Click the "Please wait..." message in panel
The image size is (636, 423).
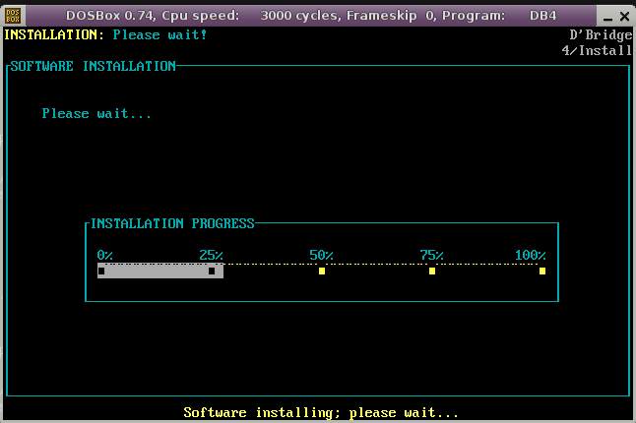(96, 113)
